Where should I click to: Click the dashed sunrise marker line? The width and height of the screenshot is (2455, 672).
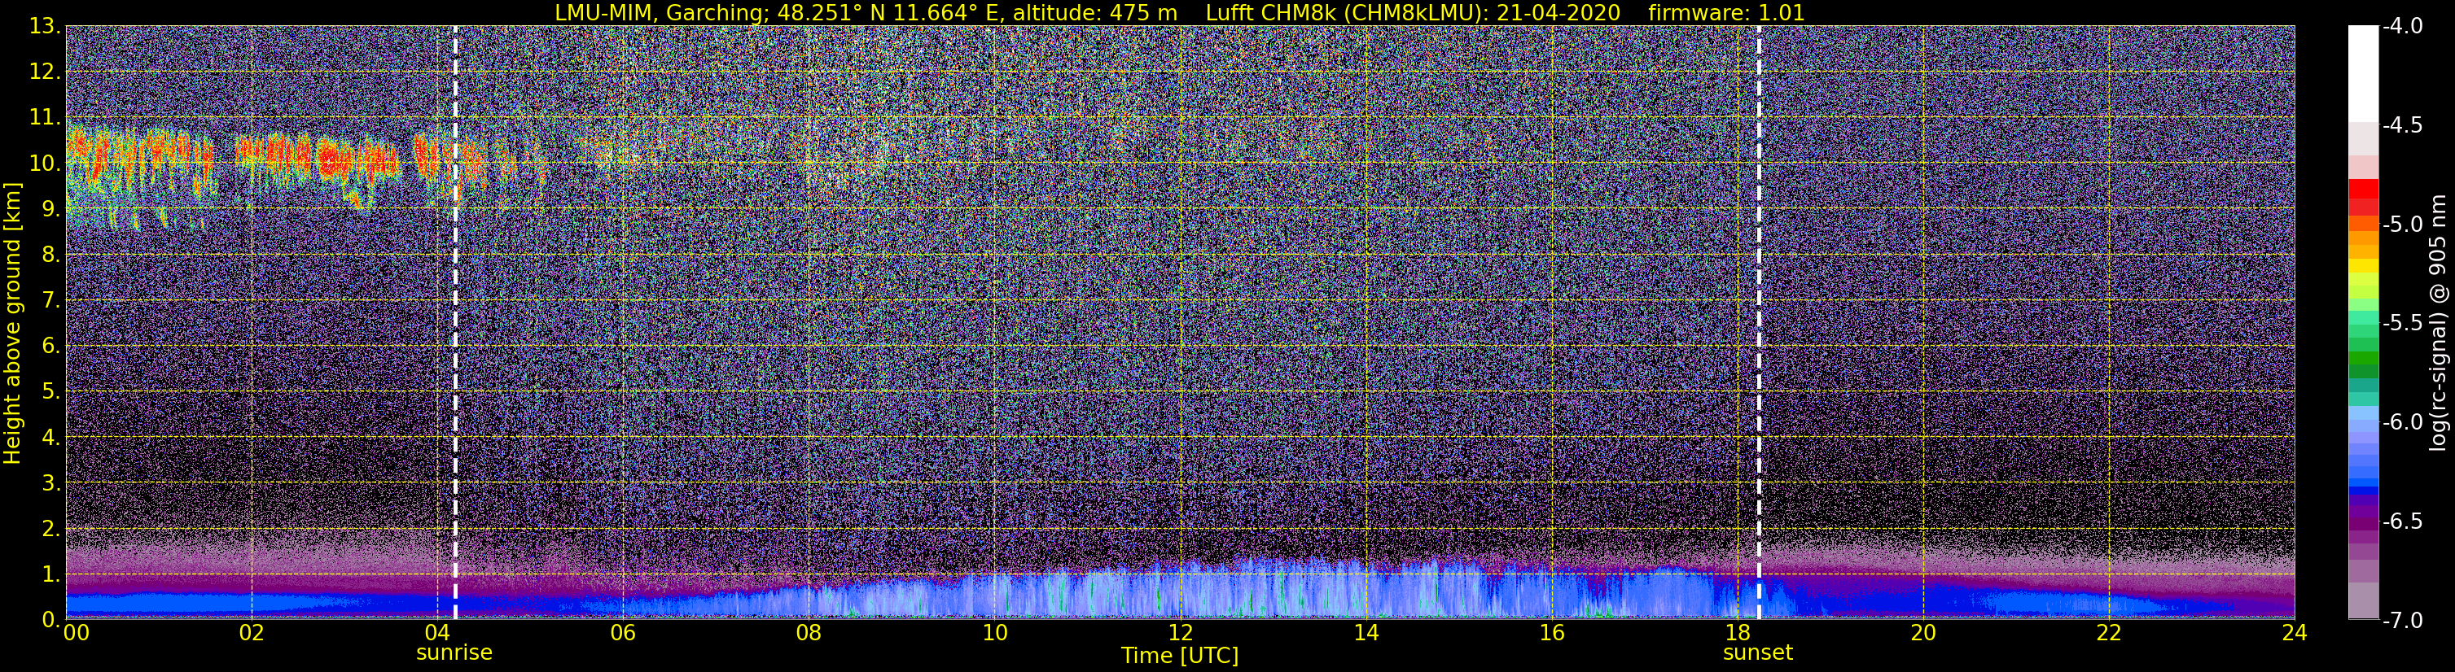point(454,323)
